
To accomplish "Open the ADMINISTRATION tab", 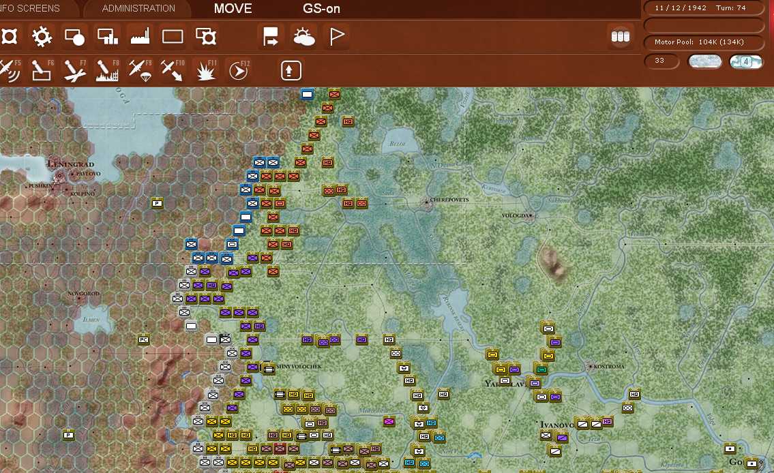I will [138, 8].
